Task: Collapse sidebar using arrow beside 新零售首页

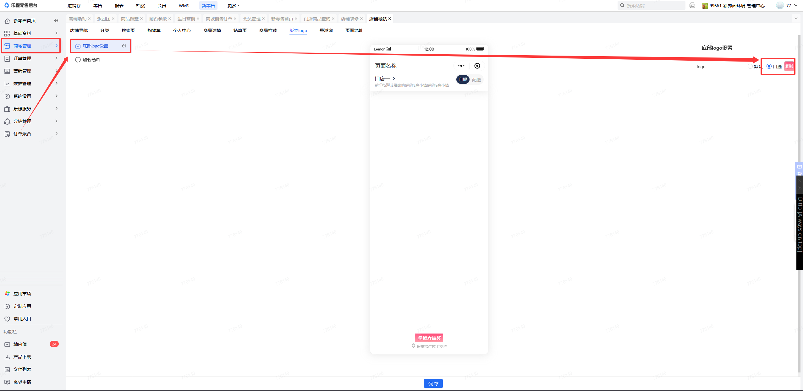Action: 56,20
